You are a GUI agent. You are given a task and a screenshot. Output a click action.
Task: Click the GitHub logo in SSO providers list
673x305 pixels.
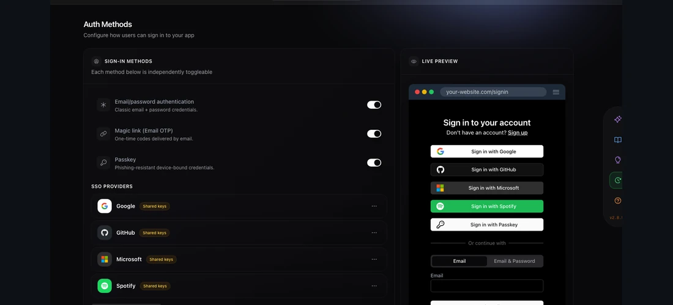(104, 232)
